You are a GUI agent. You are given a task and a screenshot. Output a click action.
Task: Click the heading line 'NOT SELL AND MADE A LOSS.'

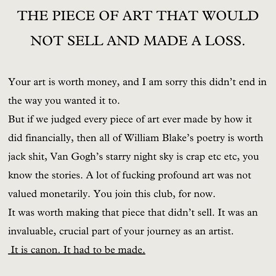click(x=138, y=41)
